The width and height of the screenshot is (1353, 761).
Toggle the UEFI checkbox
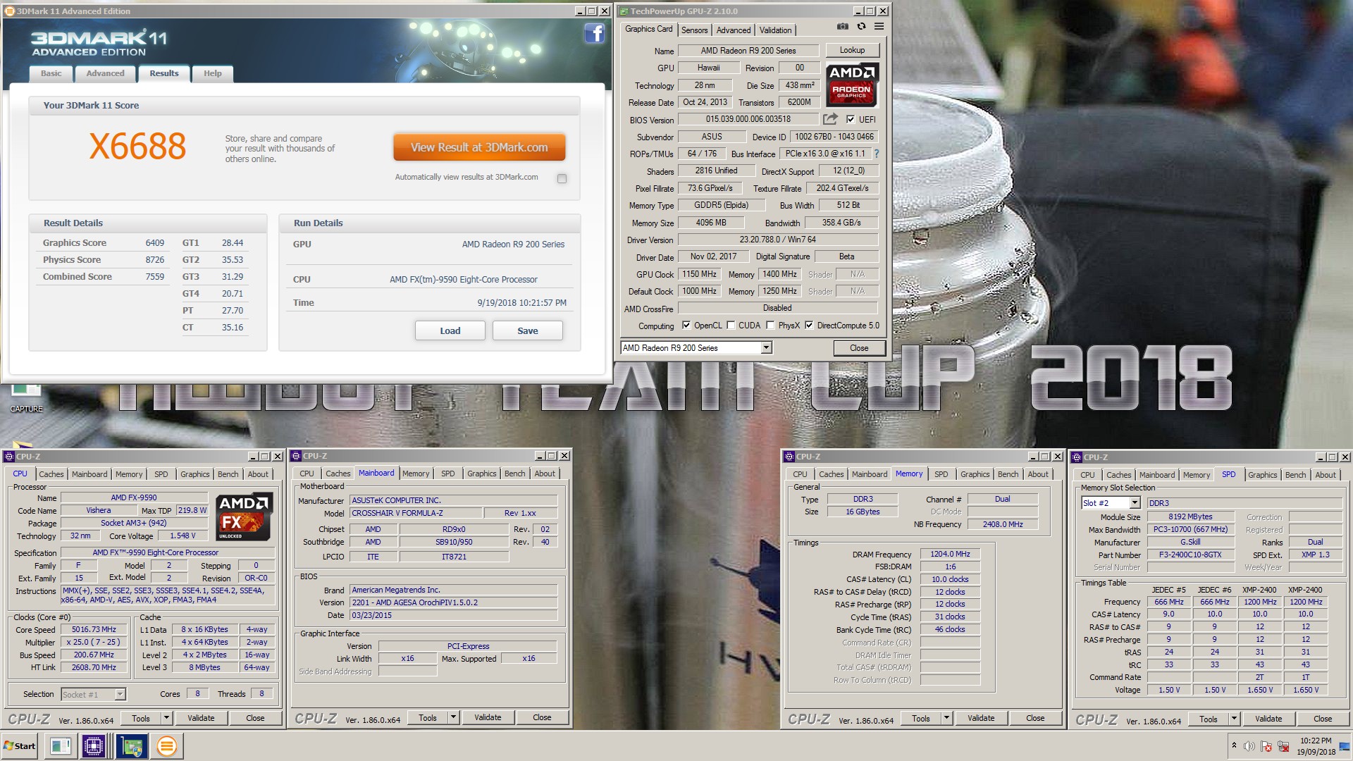[x=851, y=119]
